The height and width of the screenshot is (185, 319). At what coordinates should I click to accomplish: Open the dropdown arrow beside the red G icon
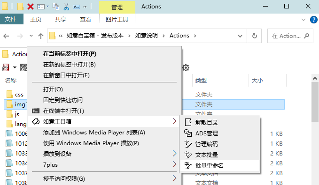(x=15, y=67)
